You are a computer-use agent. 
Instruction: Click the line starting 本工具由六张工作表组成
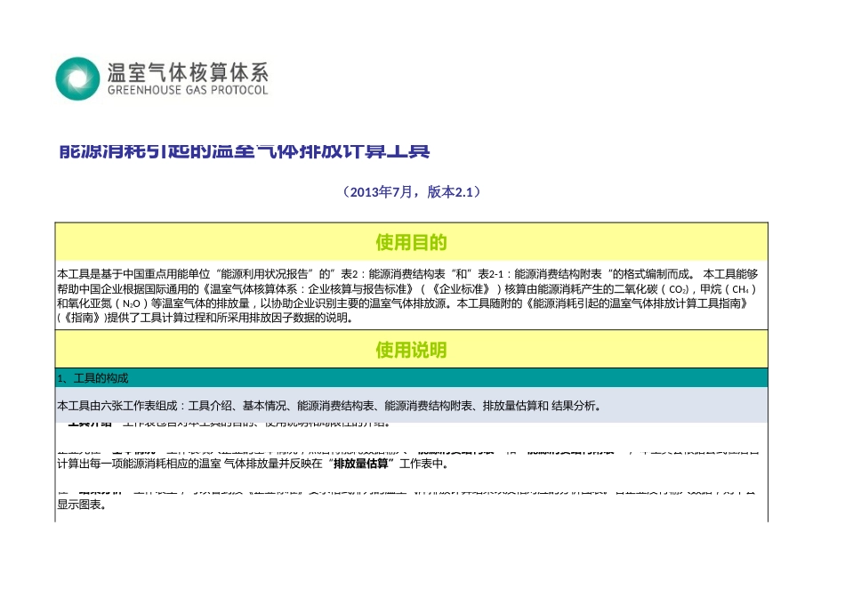click(329, 406)
